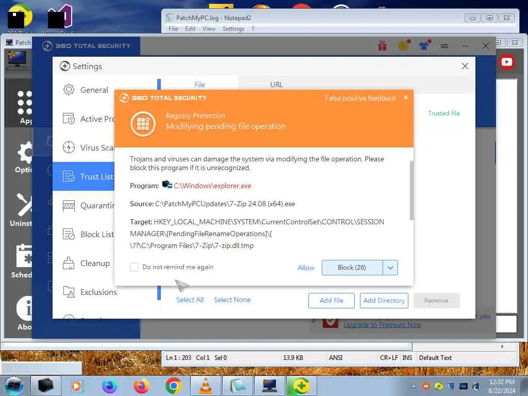Click volume speaker icon in system tray
This screenshot has width=528, height=396.
476,386
